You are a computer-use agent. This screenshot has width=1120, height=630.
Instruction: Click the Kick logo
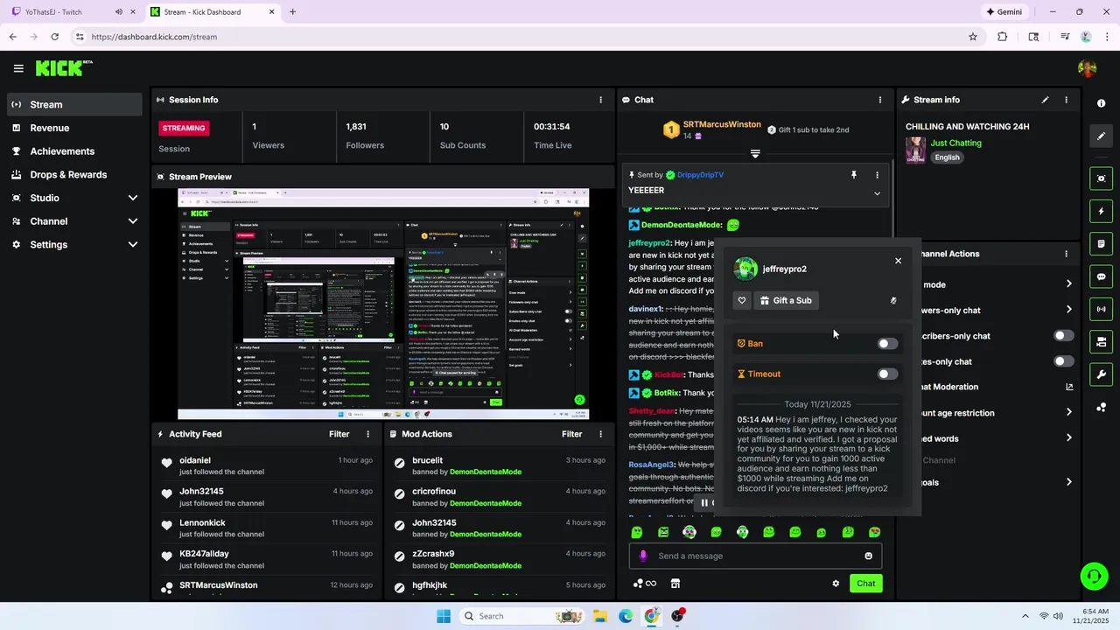[64, 68]
